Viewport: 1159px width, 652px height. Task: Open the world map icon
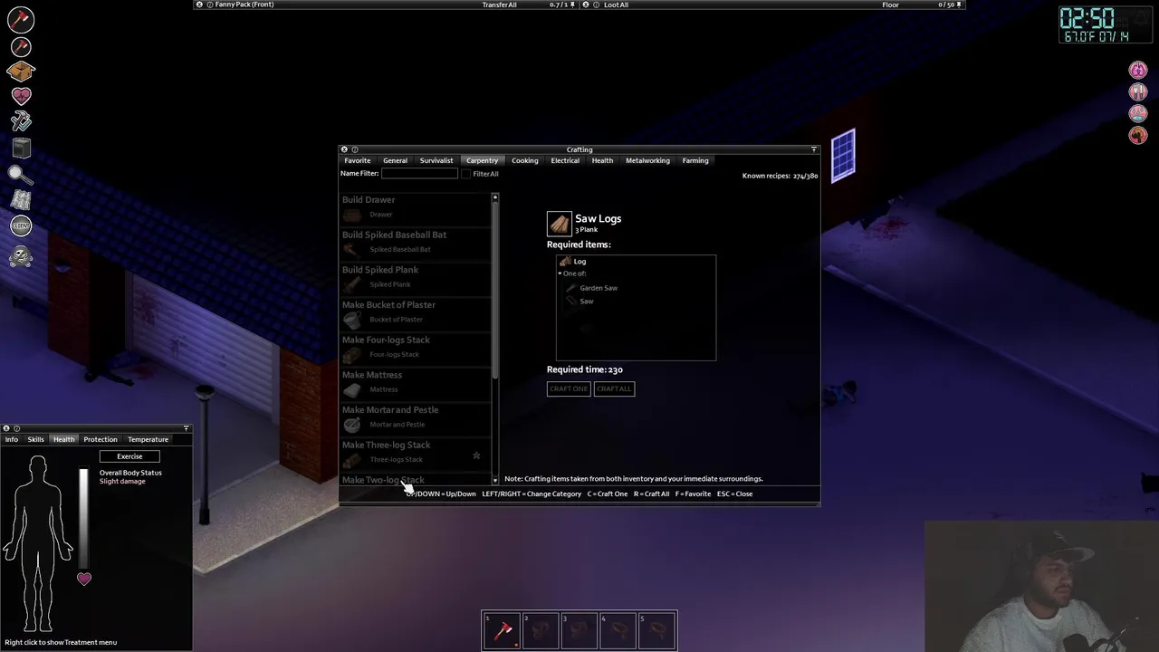click(x=22, y=200)
